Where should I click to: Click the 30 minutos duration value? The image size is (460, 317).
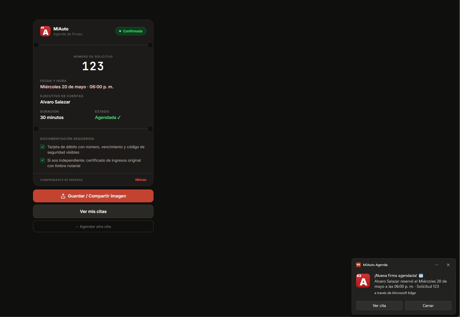tap(52, 118)
